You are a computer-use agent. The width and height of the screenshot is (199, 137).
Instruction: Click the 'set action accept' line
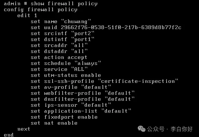pyautogui.click(x=59, y=57)
